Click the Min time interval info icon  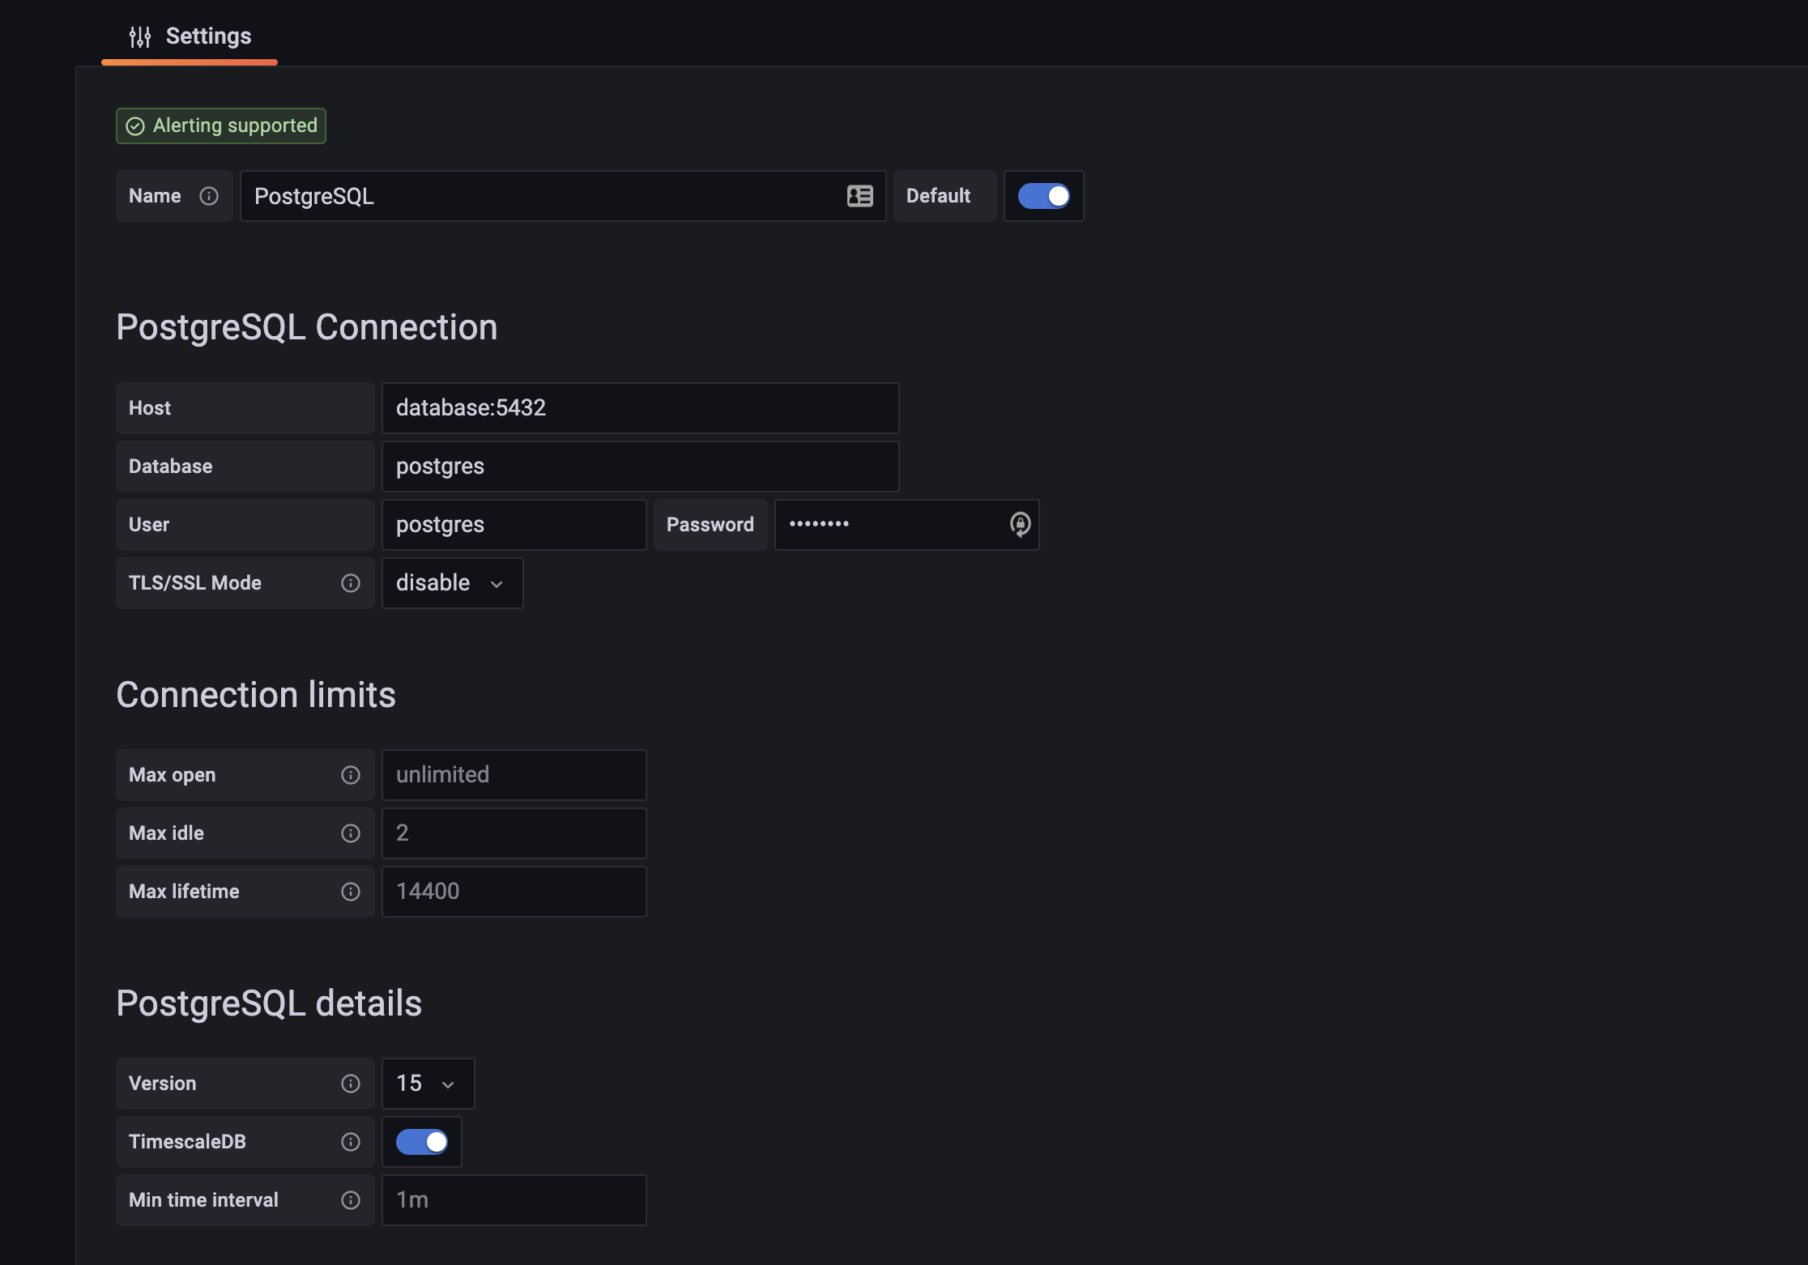click(x=351, y=1200)
